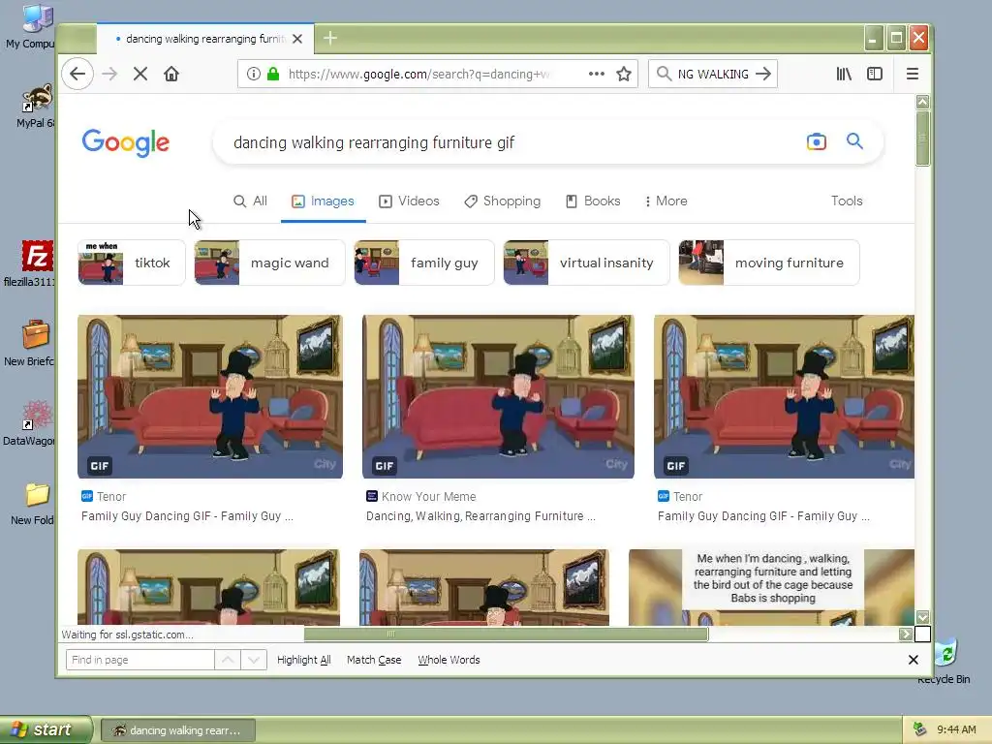Bookmark this page with the star

(x=624, y=74)
